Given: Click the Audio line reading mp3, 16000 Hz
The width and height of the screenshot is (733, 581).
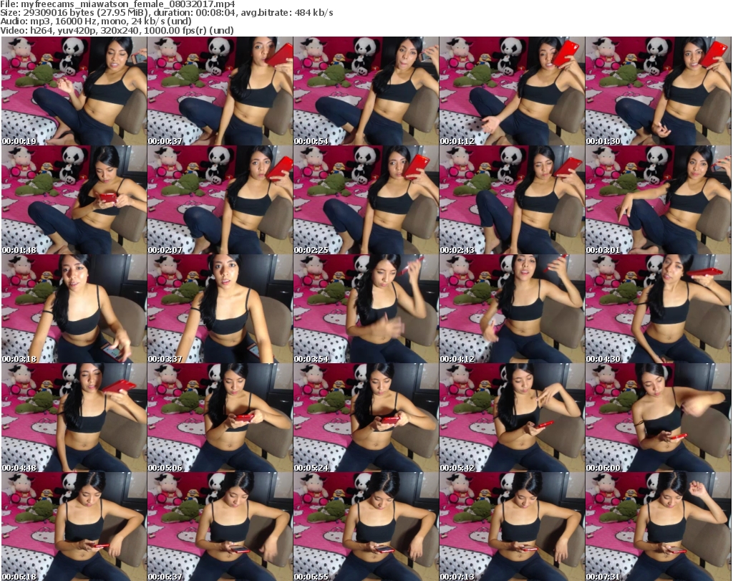Looking at the screenshot, I should tap(96, 21).
